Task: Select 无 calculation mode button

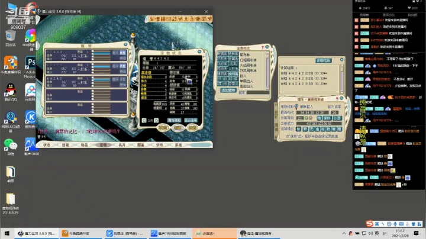Action: [x=311, y=129]
